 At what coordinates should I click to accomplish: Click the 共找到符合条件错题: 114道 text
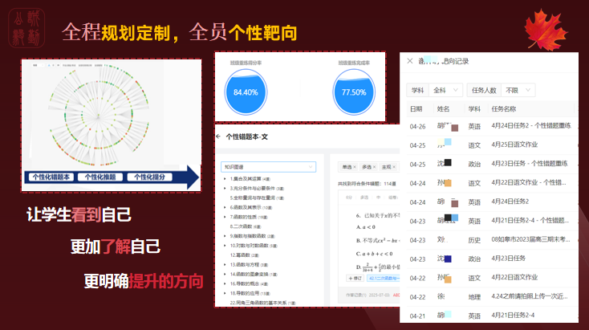(x=367, y=184)
